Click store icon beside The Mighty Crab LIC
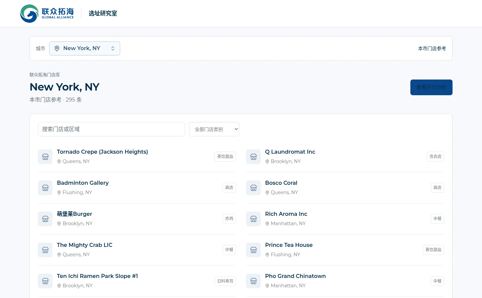 click(x=45, y=250)
